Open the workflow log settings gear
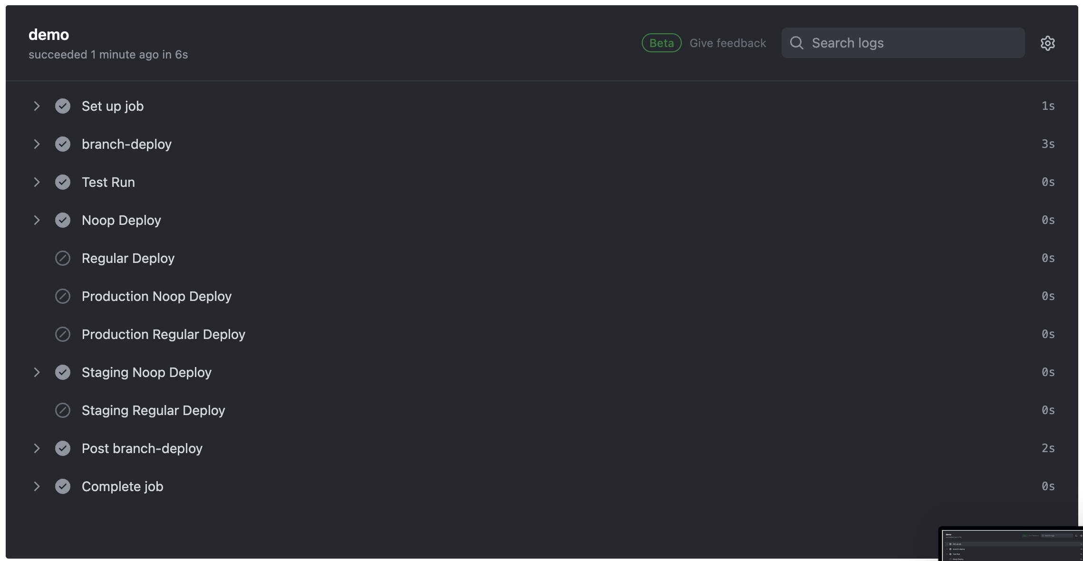The image size is (1083, 561). point(1048,43)
